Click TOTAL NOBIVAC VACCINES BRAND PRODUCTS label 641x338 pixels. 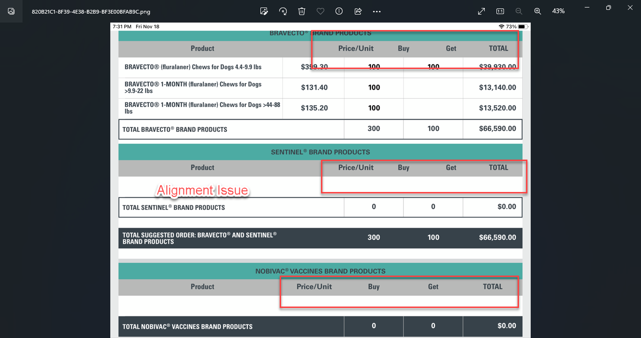click(187, 327)
